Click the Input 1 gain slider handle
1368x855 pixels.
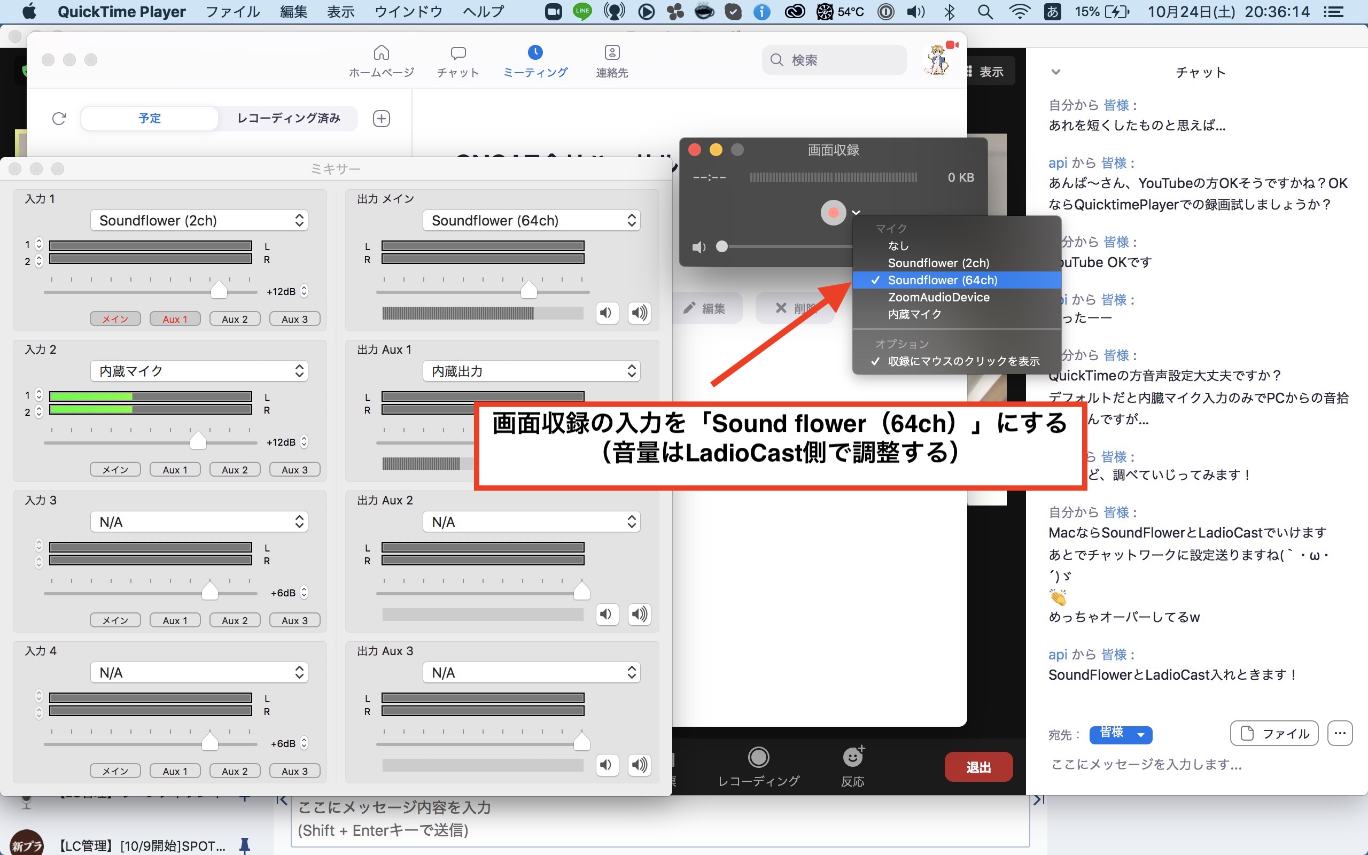pyautogui.click(x=219, y=290)
